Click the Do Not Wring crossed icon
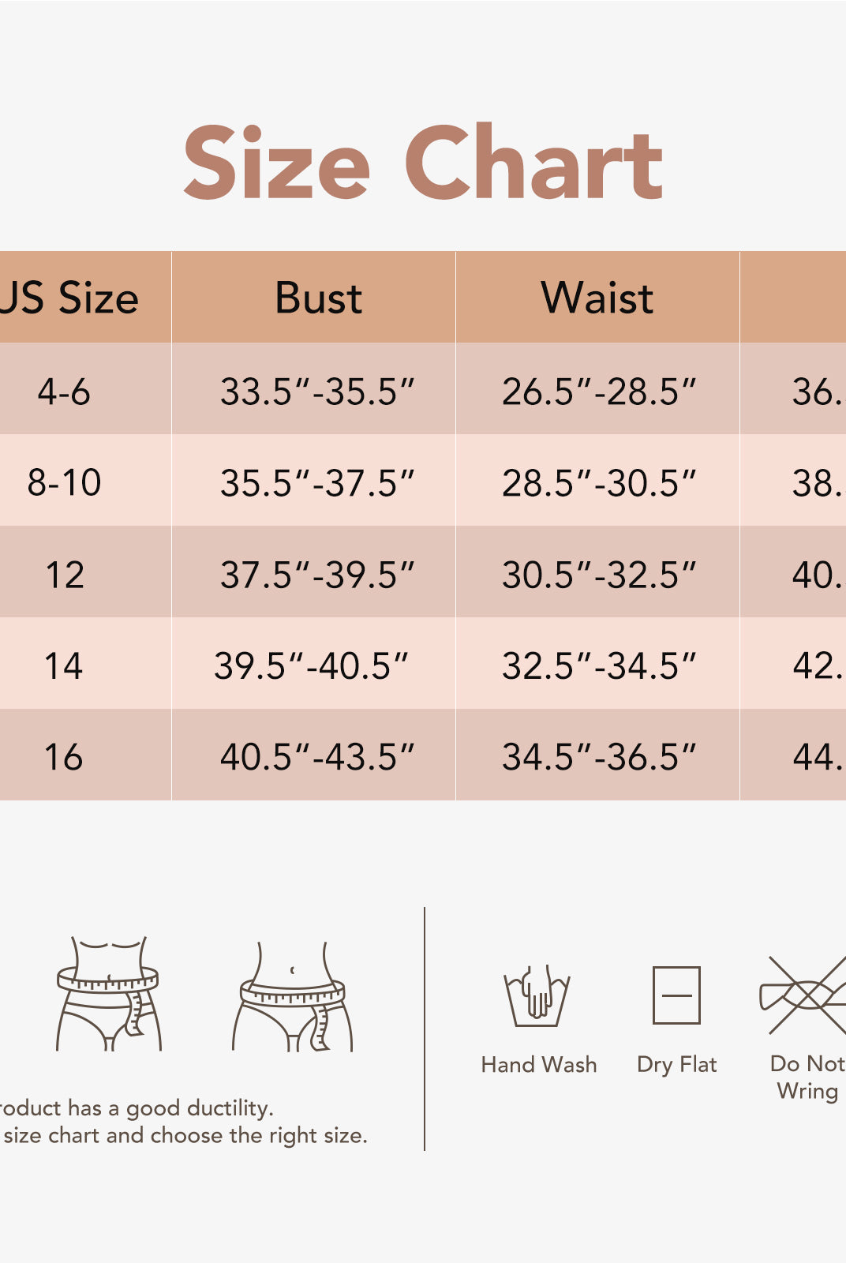 tap(805, 995)
